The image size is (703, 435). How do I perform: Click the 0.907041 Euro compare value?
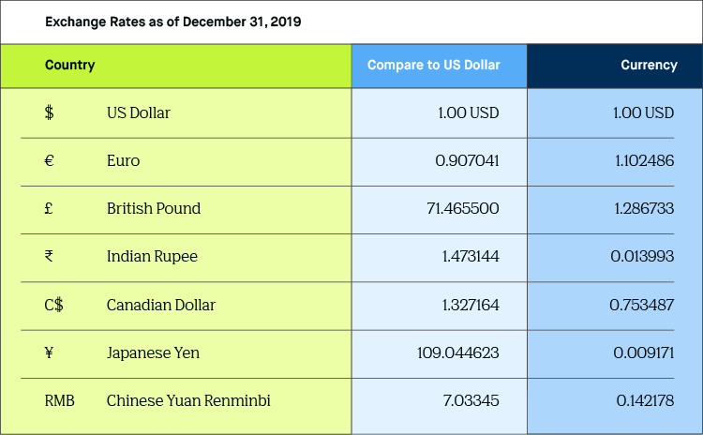[x=467, y=161]
